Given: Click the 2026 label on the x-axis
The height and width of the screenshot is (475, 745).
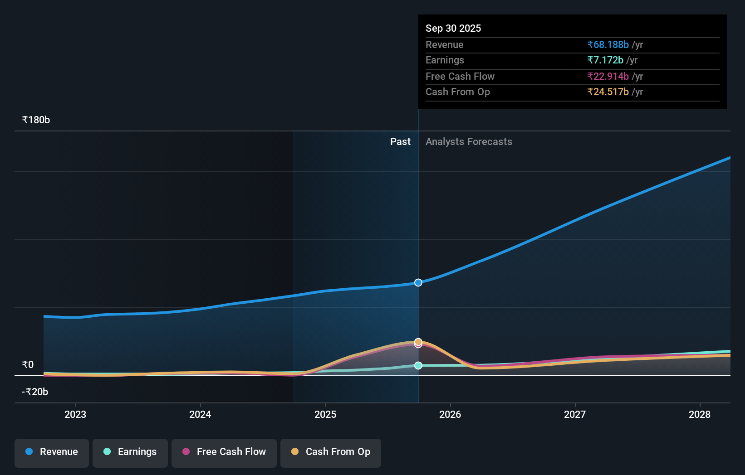Looking at the screenshot, I should click(x=450, y=414).
